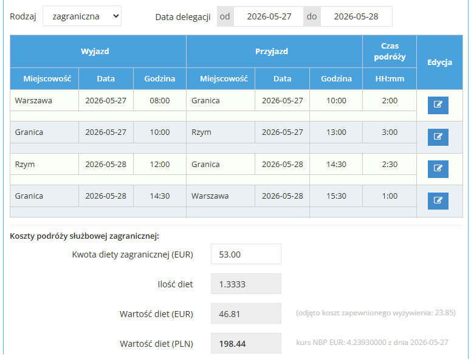Screen dimensions: 471x359
Task: Click departure cell Warszawa in first row
Action: pos(44,101)
